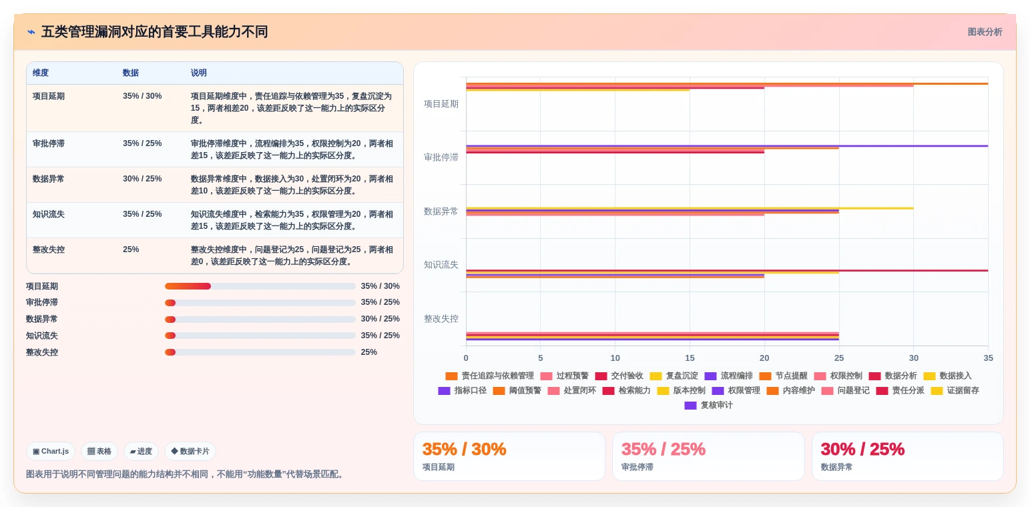
Task: Click the x-axis tick labeled 20
Action: coord(764,358)
